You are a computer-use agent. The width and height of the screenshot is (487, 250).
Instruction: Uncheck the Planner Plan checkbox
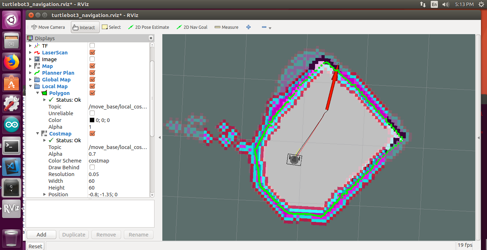92,73
